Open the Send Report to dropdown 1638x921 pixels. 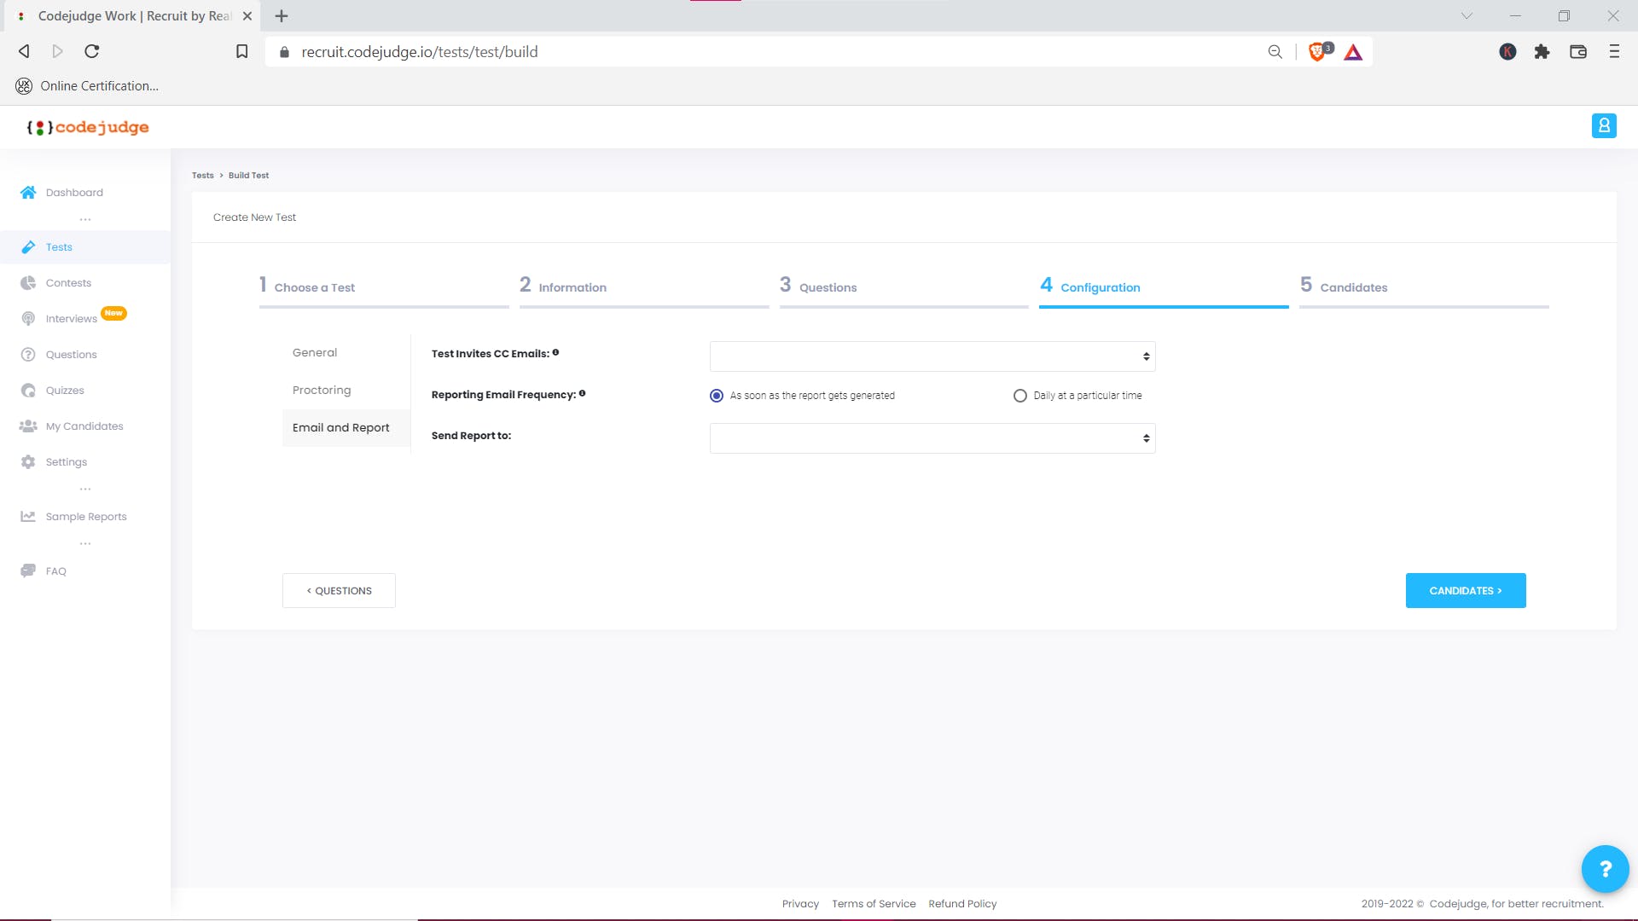[x=932, y=438]
